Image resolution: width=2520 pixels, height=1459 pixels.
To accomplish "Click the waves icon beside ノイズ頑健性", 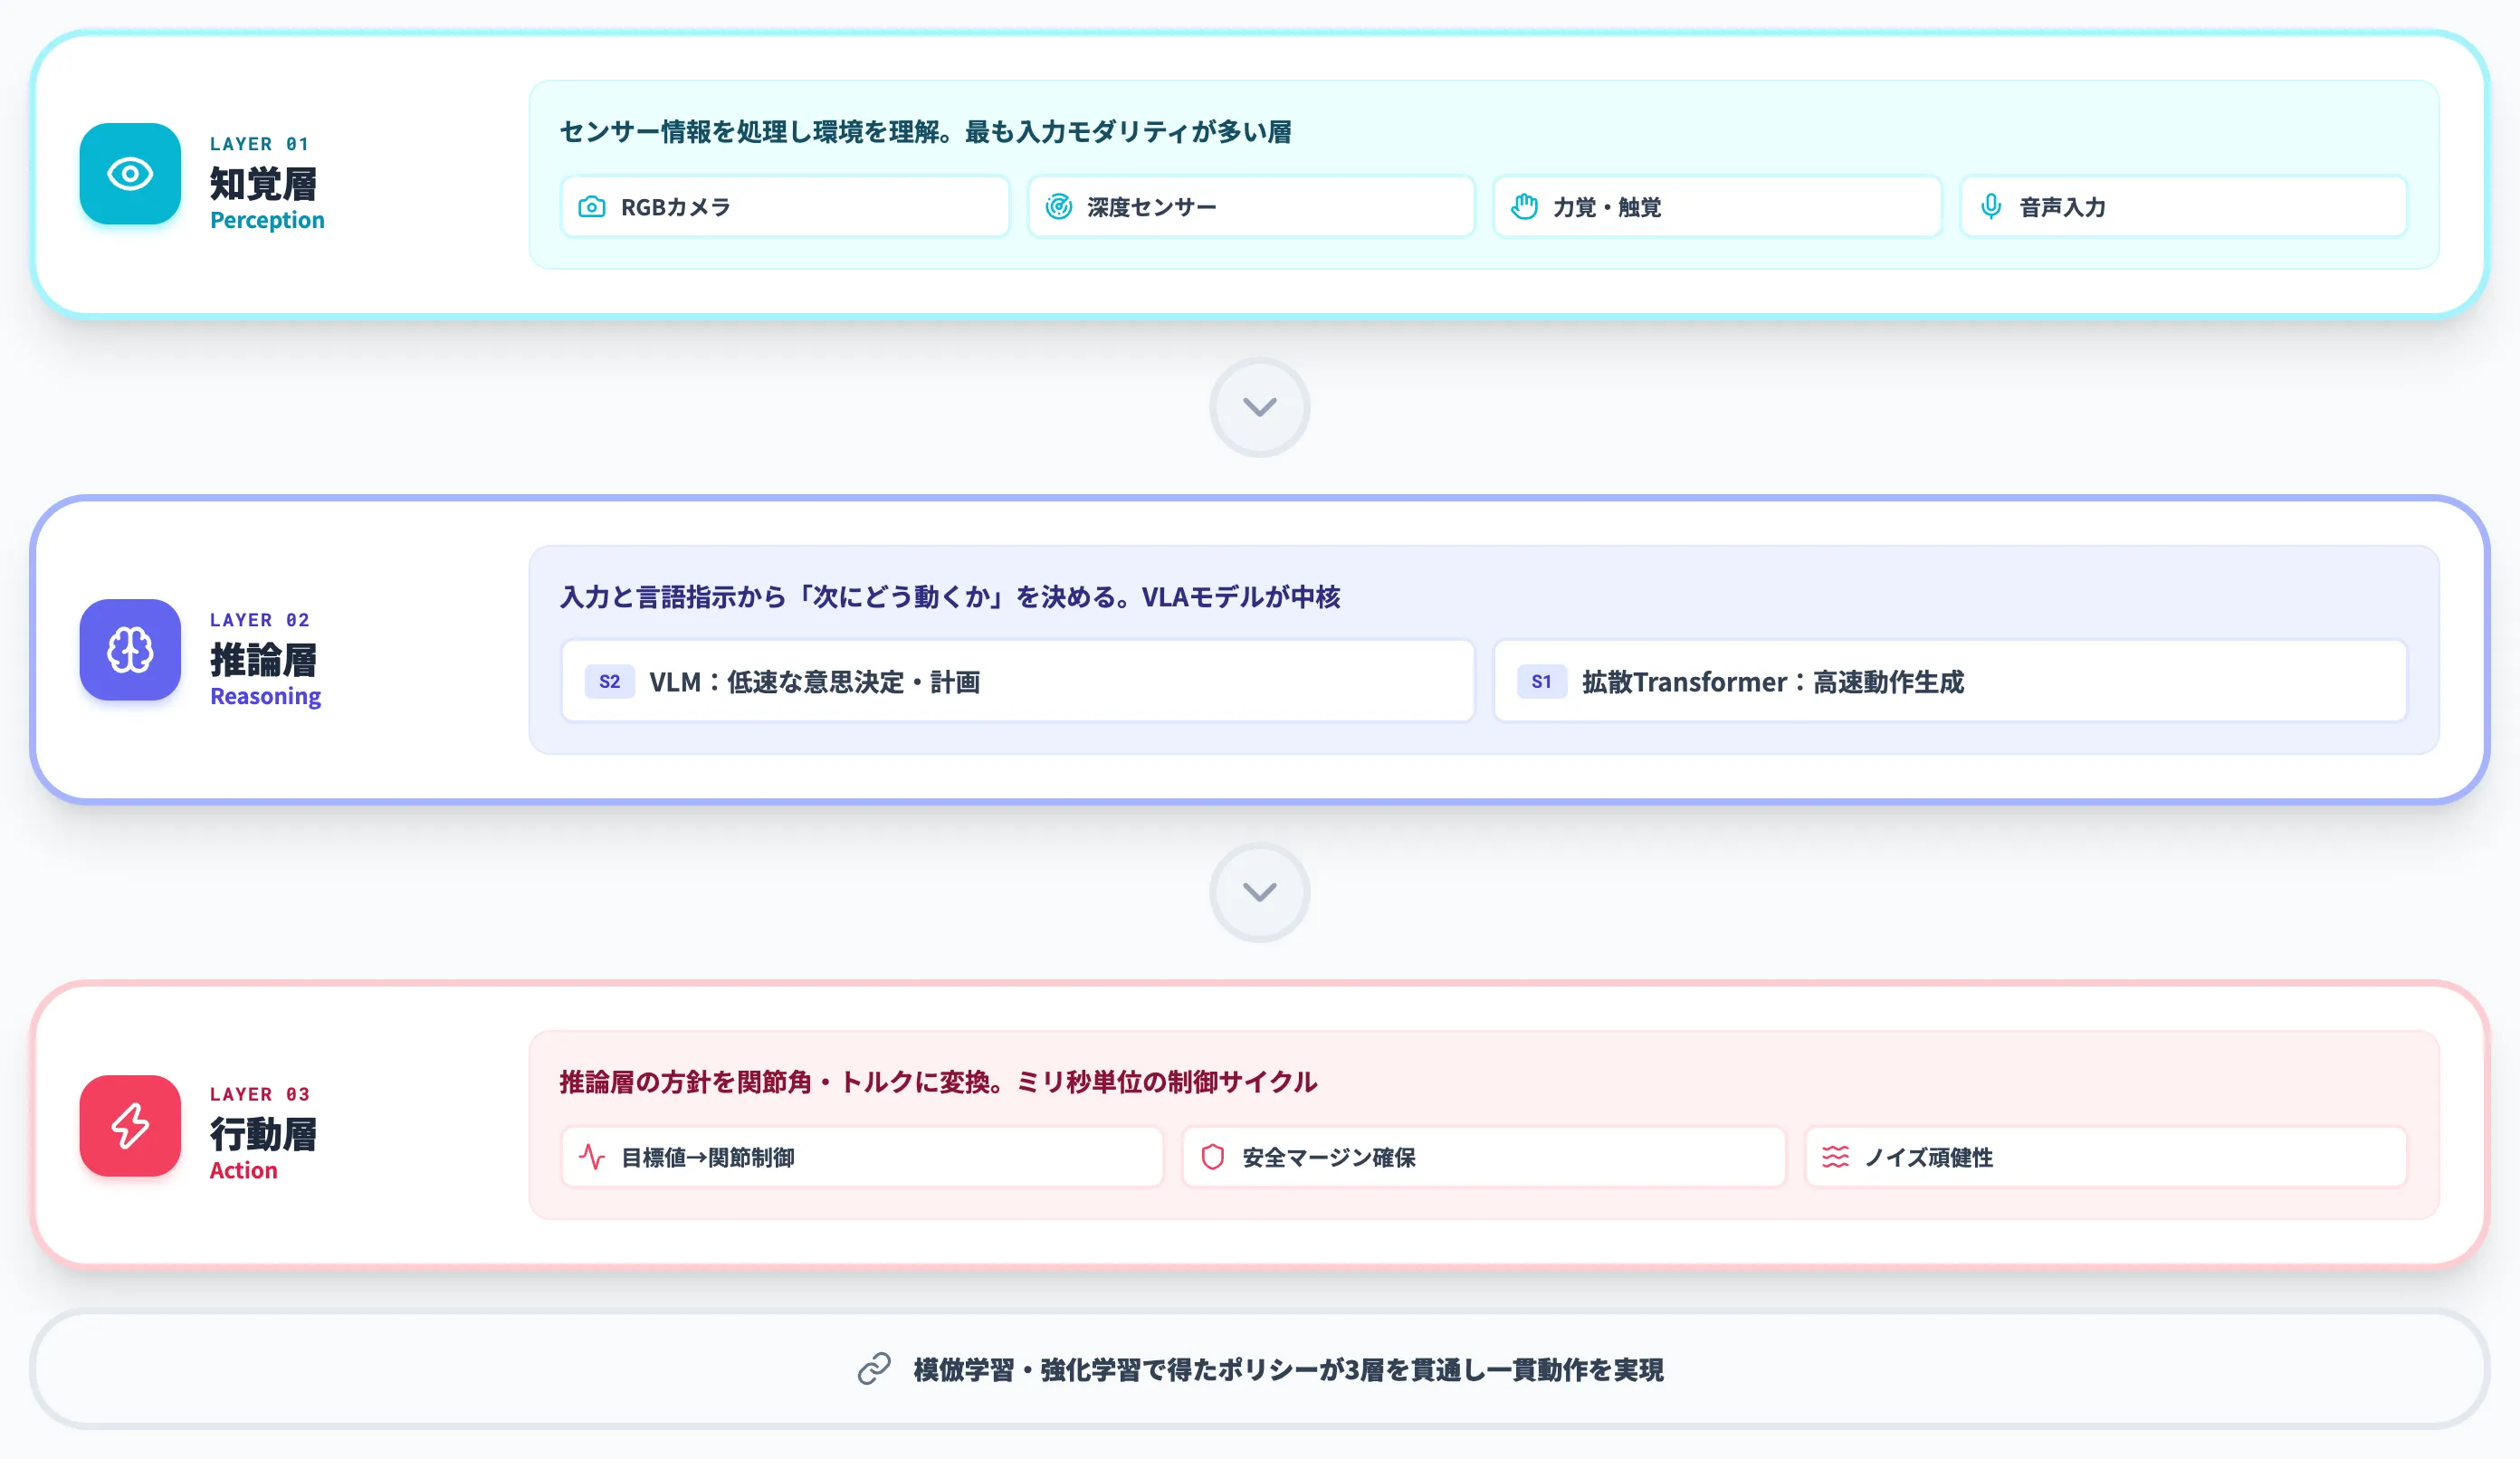I will pyautogui.click(x=1835, y=1157).
